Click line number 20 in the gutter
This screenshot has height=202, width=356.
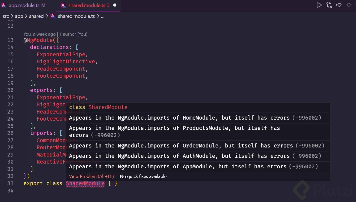[x=10, y=90]
